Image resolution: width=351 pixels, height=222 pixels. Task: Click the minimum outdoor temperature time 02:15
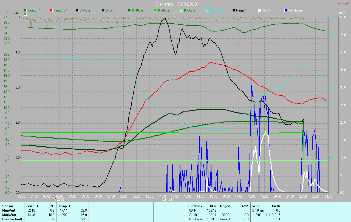(31, 210)
